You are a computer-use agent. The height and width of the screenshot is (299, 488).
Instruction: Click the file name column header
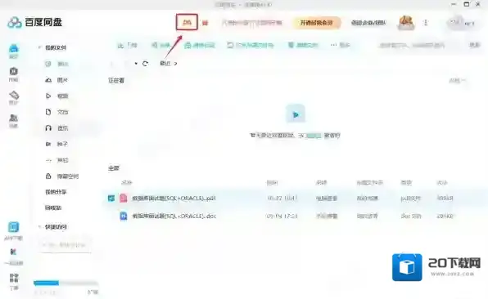coord(127,182)
